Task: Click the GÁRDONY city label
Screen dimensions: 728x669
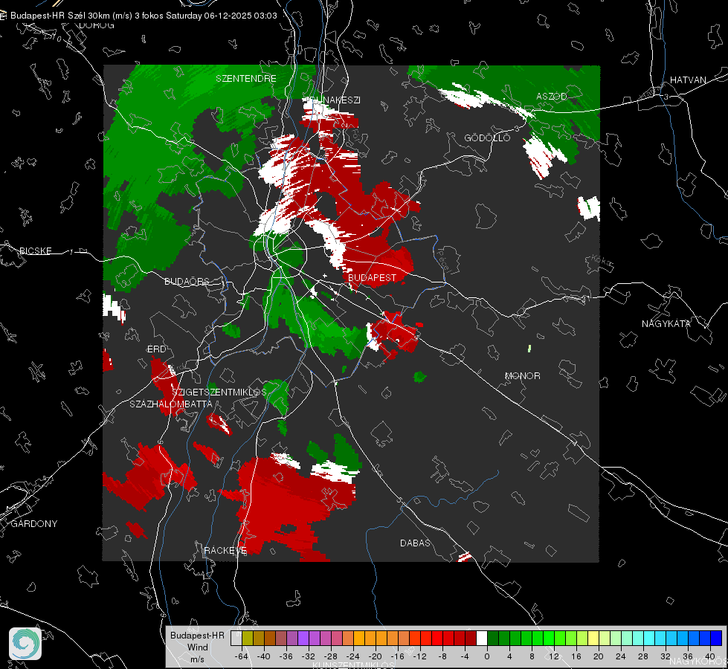Action: tap(34, 524)
